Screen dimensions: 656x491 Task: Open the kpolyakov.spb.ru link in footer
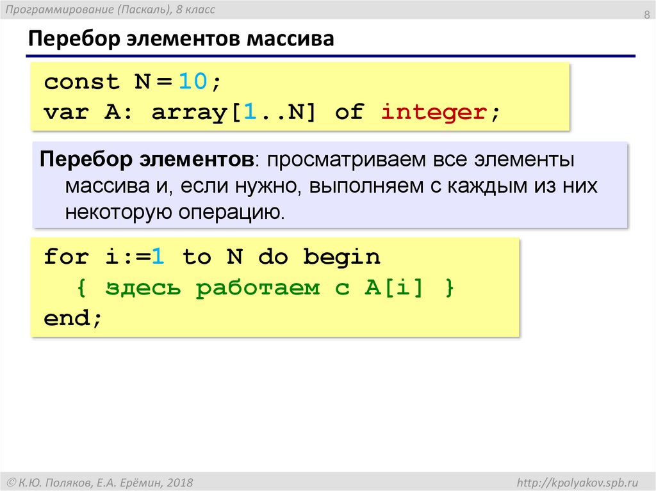coord(577,482)
